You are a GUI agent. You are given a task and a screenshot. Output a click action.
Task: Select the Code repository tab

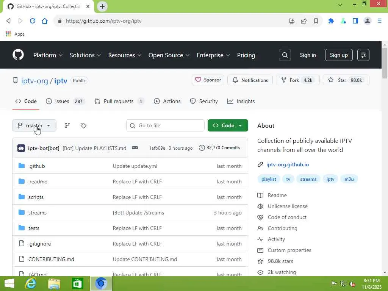pos(26,101)
